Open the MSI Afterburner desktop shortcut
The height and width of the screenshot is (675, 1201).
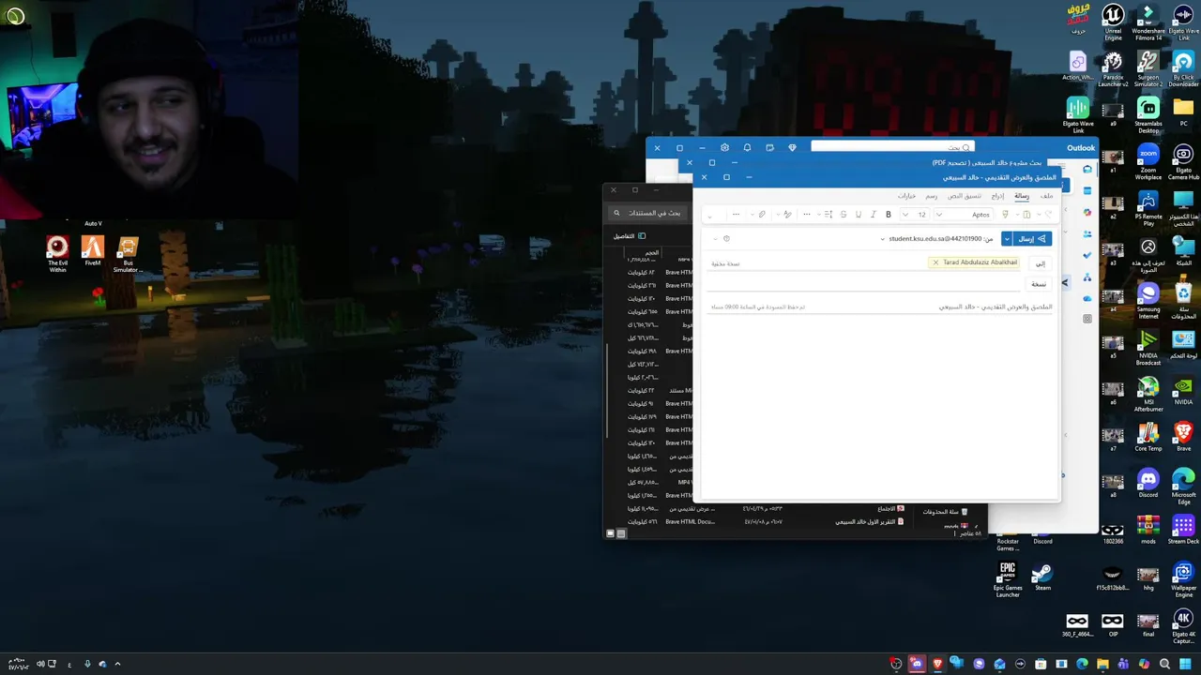(x=1148, y=394)
